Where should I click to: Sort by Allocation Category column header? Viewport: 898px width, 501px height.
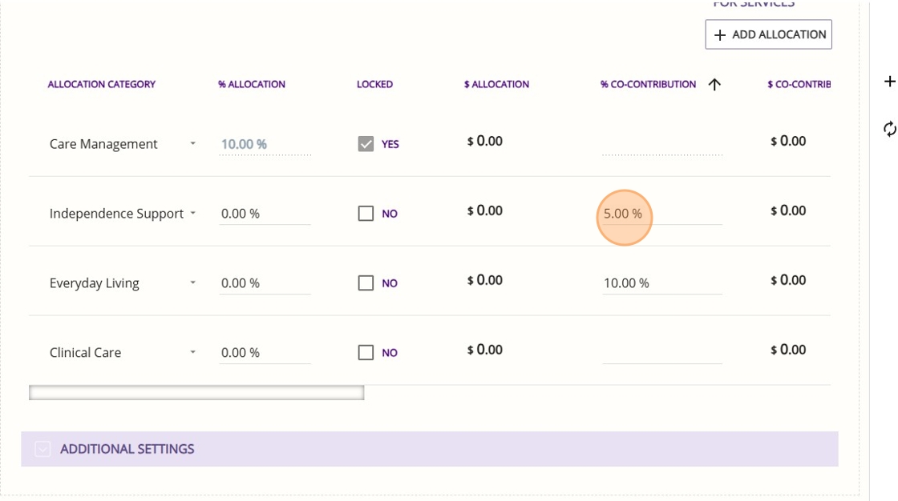pyautogui.click(x=102, y=84)
